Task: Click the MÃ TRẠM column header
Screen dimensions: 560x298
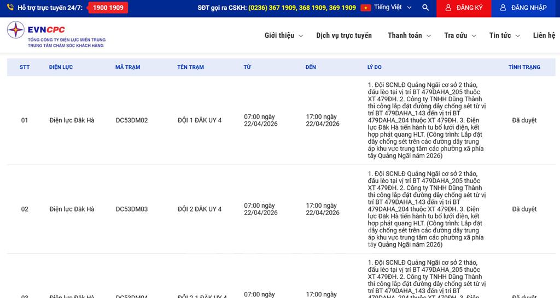Action: click(x=127, y=67)
